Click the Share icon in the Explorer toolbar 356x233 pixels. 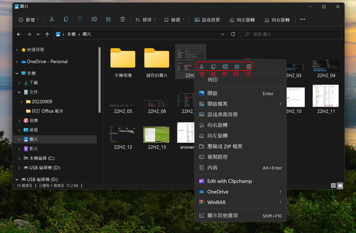click(108, 19)
